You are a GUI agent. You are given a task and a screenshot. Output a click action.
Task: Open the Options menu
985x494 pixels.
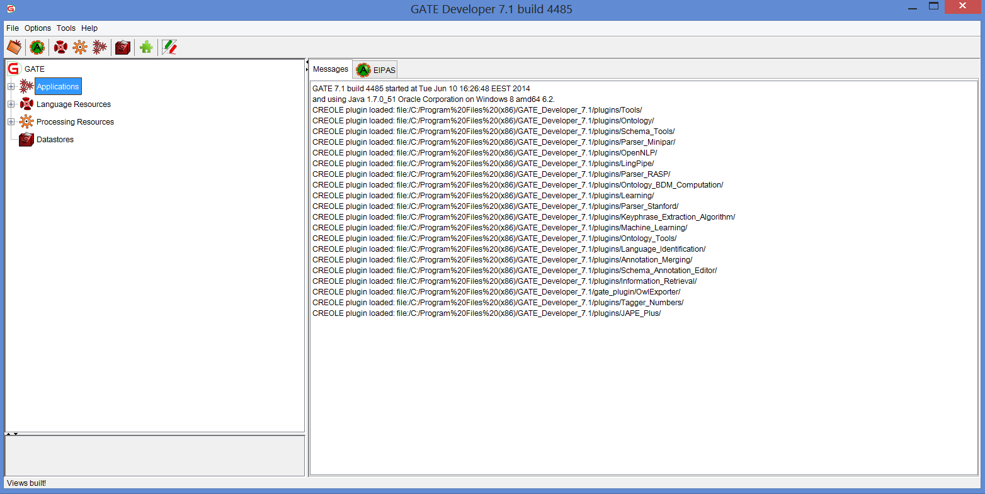click(x=38, y=28)
